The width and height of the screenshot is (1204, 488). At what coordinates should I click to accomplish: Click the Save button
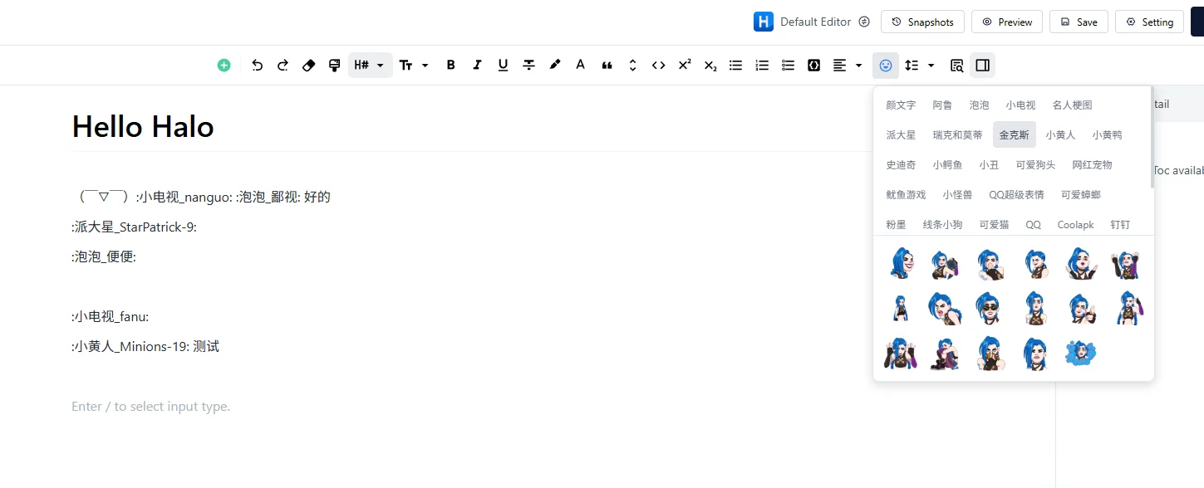(1079, 22)
